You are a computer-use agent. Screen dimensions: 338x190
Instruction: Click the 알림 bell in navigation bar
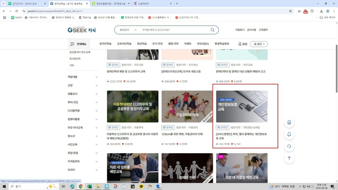click(x=243, y=44)
